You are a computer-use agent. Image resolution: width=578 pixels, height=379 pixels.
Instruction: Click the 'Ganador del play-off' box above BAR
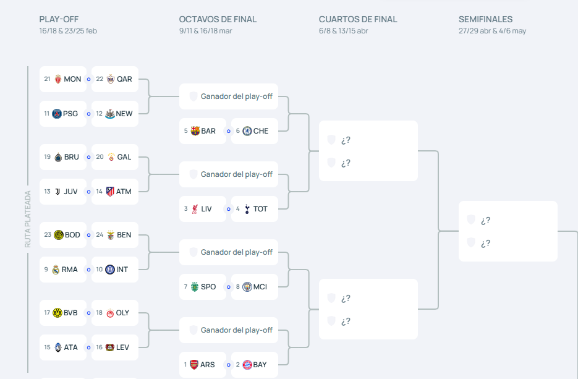(x=229, y=96)
